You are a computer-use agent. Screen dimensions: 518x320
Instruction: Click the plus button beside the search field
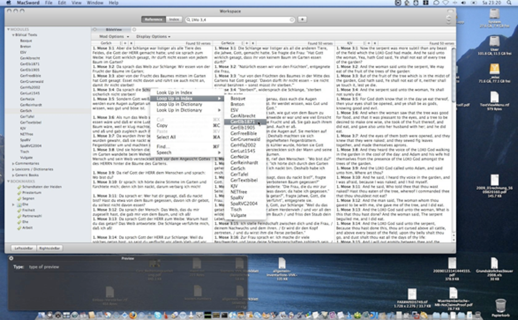point(302,19)
